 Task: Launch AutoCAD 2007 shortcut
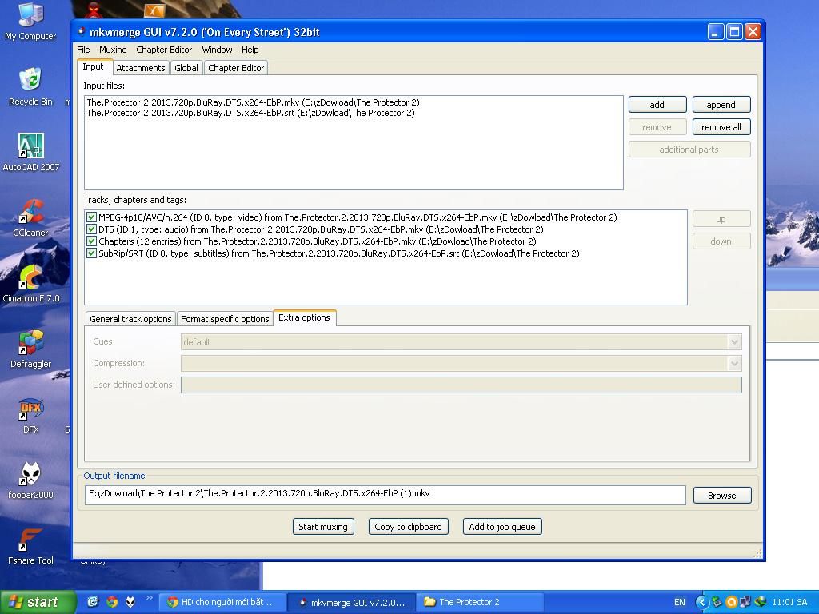[x=31, y=152]
